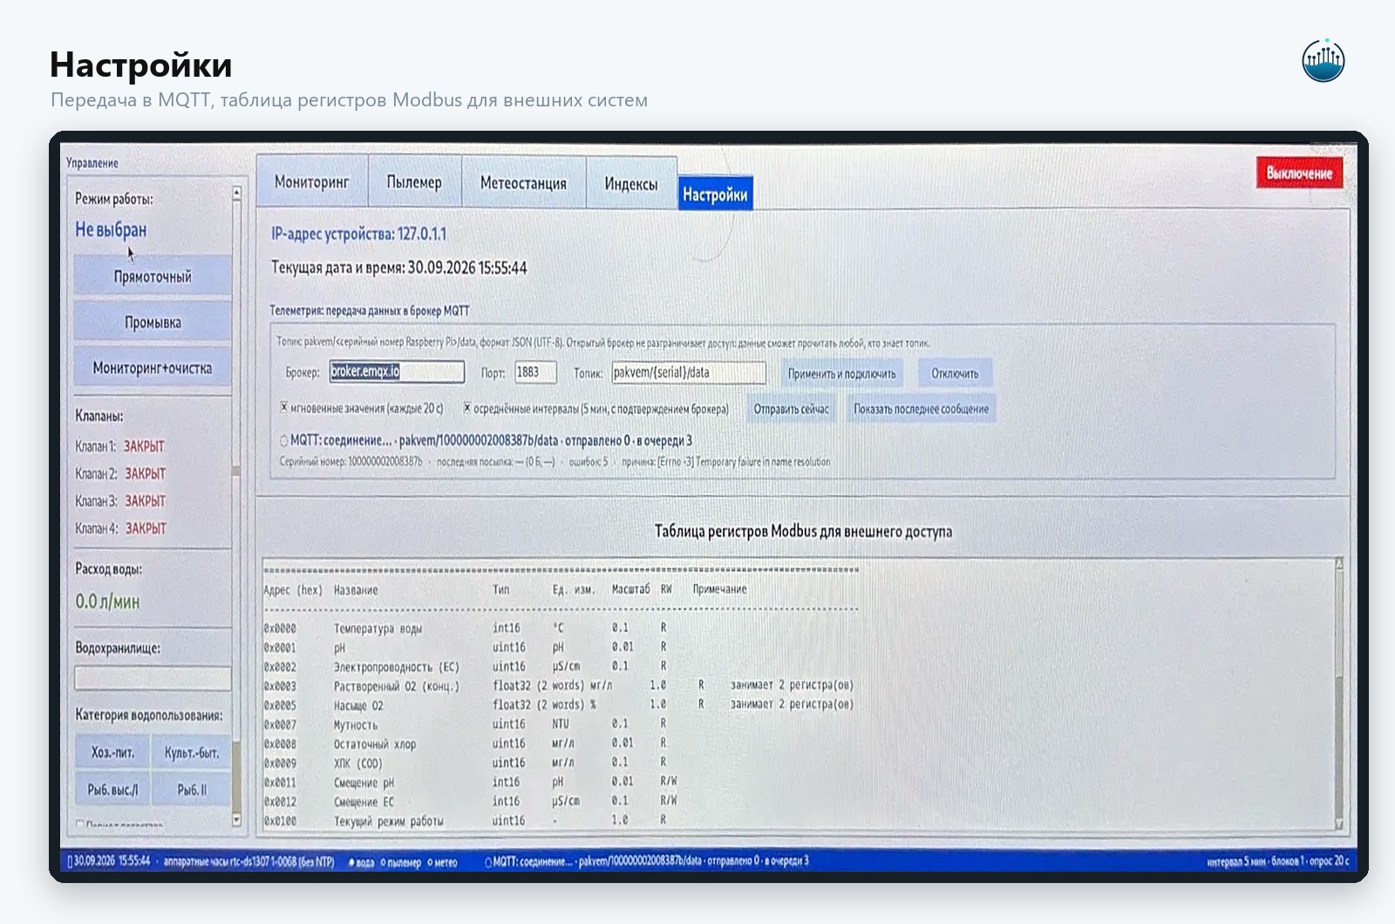Click the 'пылемер' indicator in status bar
This screenshot has height=924, width=1395.
(400, 862)
